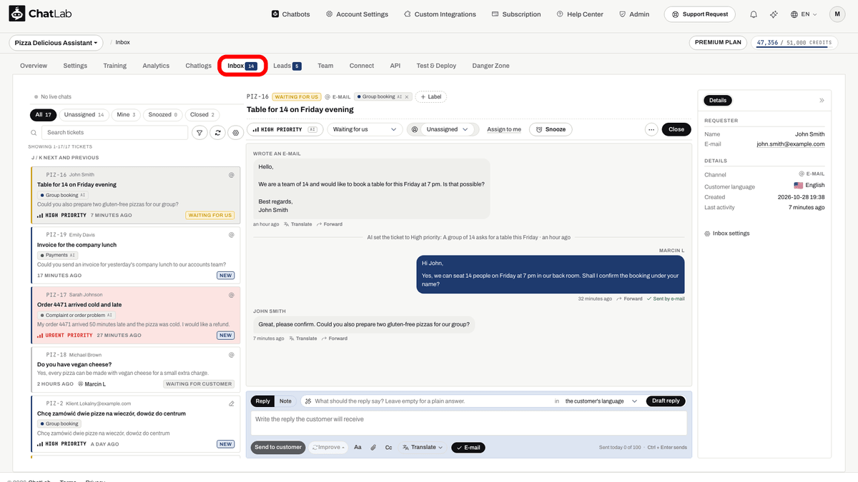Click Send to customer

click(x=278, y=448)
